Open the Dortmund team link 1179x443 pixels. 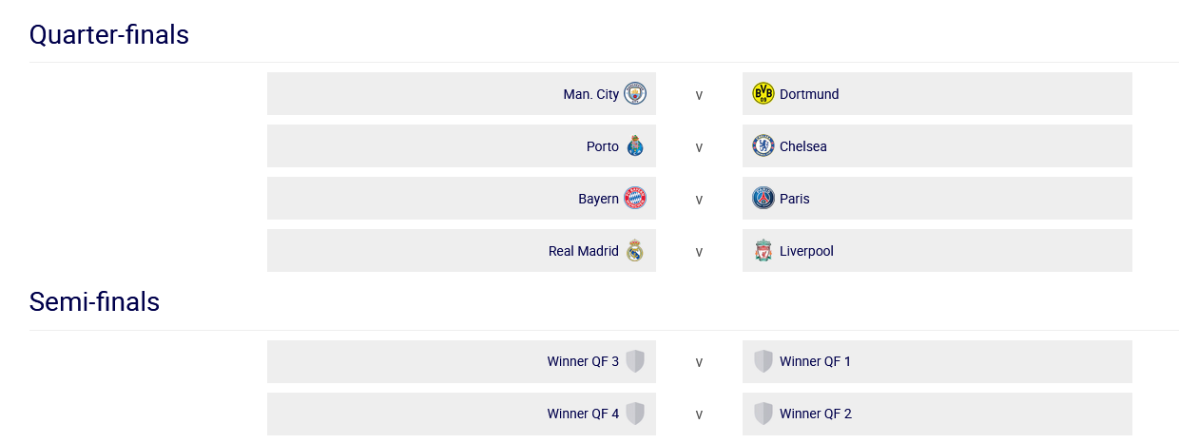809,94
